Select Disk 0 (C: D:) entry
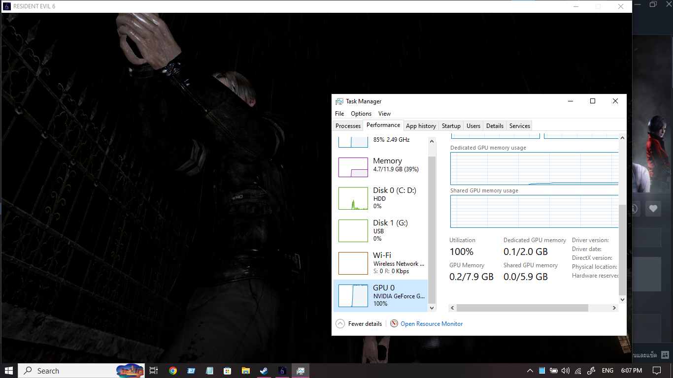This screenshot has width=673, height=378. coord(381,198)
